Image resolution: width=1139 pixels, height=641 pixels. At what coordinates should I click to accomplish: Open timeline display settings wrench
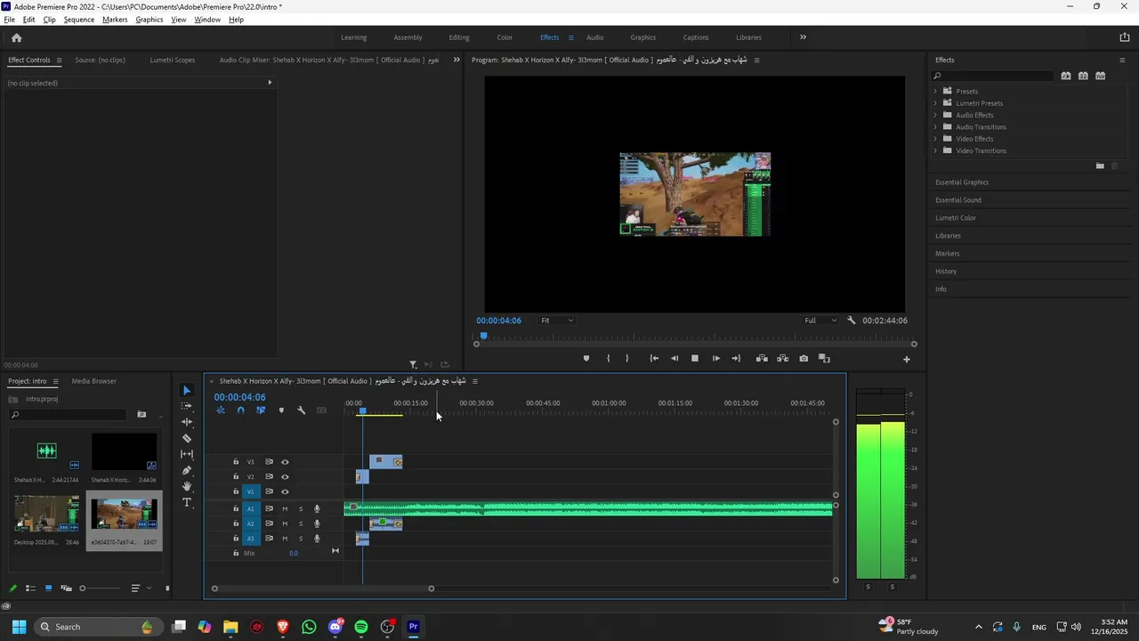coord(302,410)
